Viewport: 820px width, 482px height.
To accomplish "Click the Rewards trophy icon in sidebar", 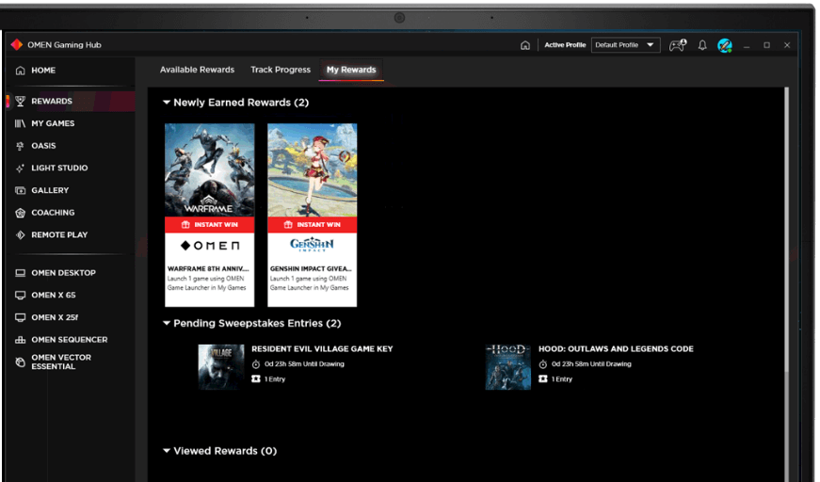I will click(x=21, y=101).
